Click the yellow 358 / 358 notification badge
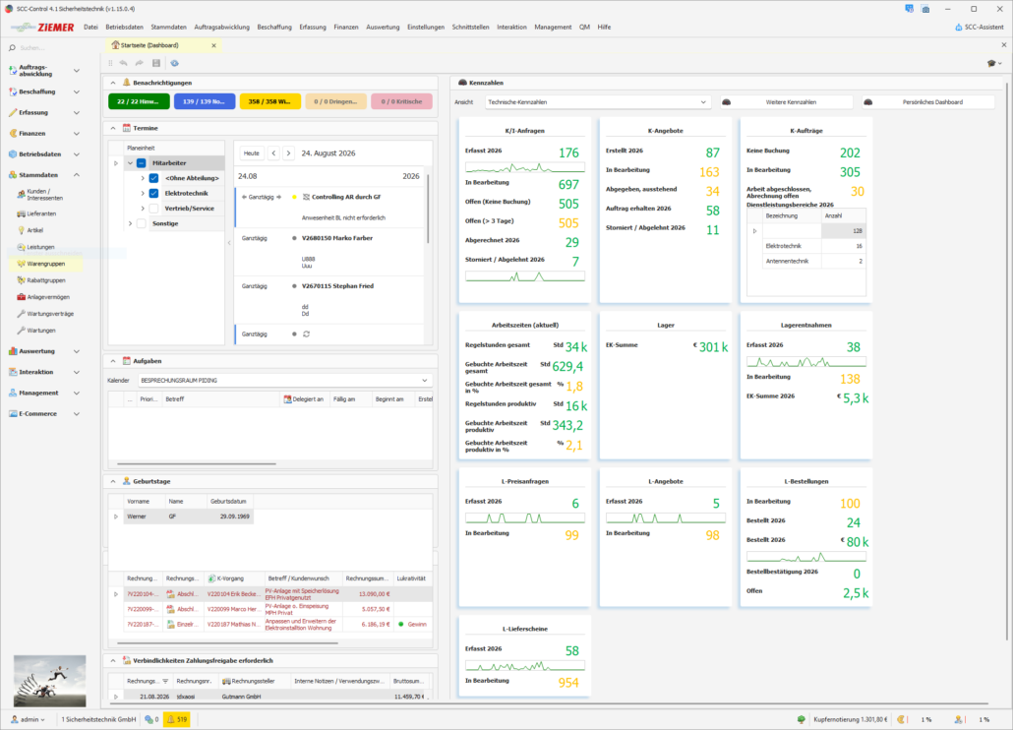 coord(270,101)
